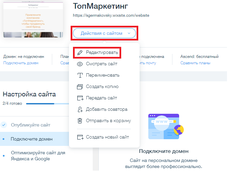Click the domain illustration with www bar

(x=166, y=126)
